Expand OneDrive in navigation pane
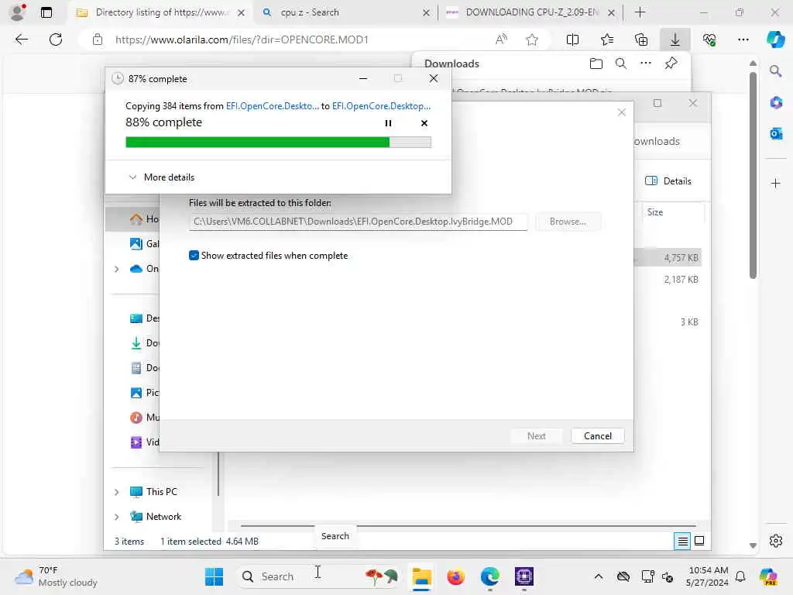Viewport: 793px width, 595px height. (117, 269)
